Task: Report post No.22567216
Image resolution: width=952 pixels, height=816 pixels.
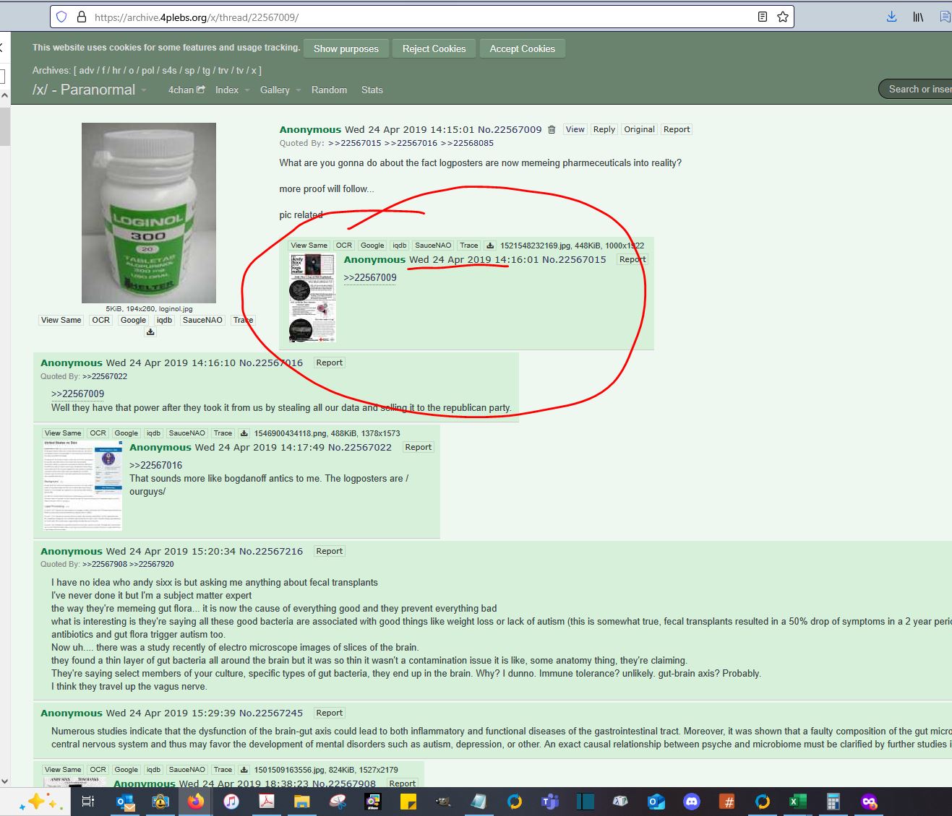Action: tap(329, 551)
